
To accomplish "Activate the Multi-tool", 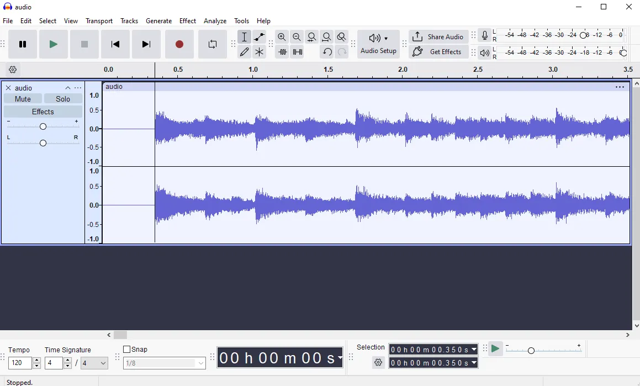I will 258,52.
